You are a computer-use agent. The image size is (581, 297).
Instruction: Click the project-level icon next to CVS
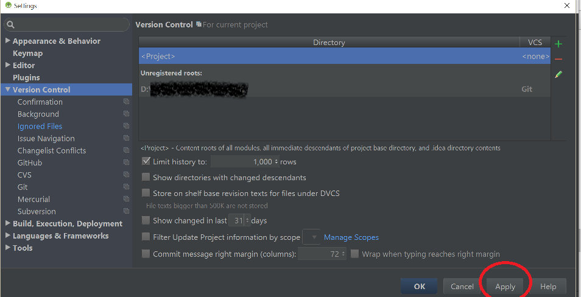pos(126,175)
